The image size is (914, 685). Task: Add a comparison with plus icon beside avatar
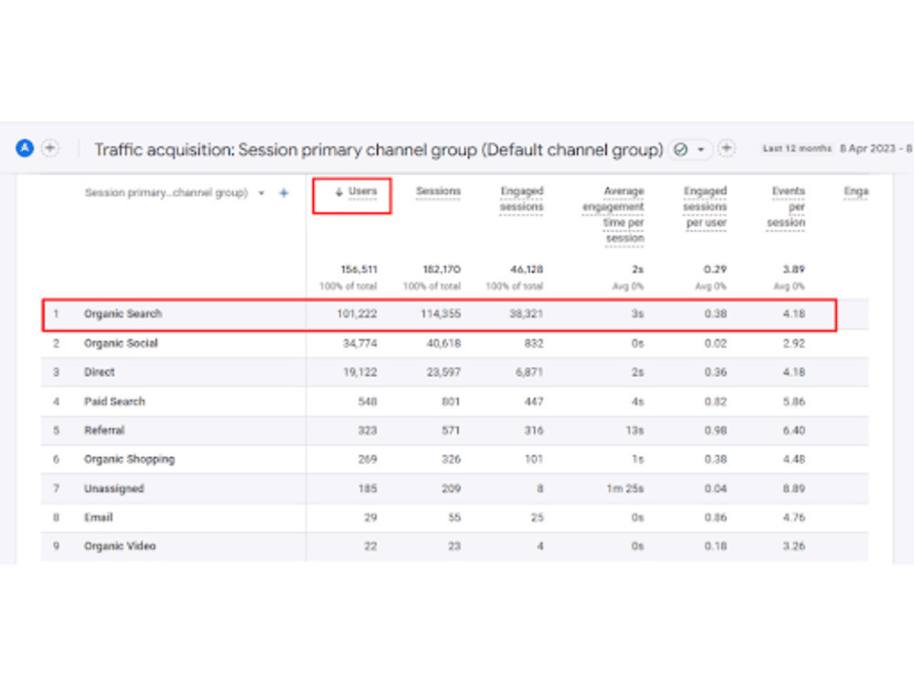pyautogui.click(x=50, y=149)
